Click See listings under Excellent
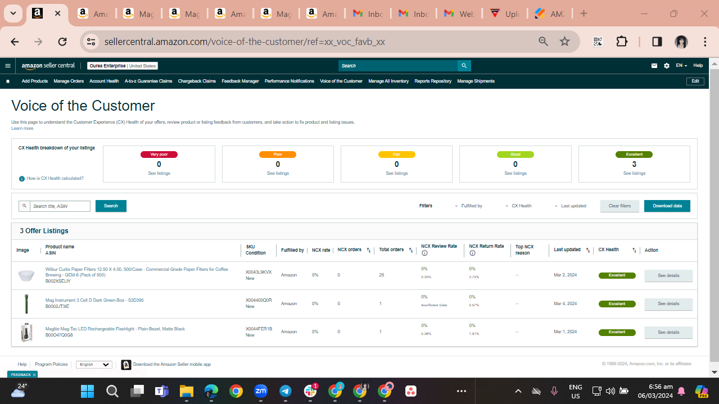The image size is (719, 404). [x=634, y=174]
